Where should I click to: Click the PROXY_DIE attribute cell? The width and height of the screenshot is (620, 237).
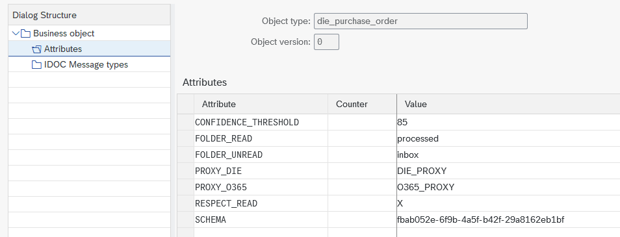click(261, 171)
